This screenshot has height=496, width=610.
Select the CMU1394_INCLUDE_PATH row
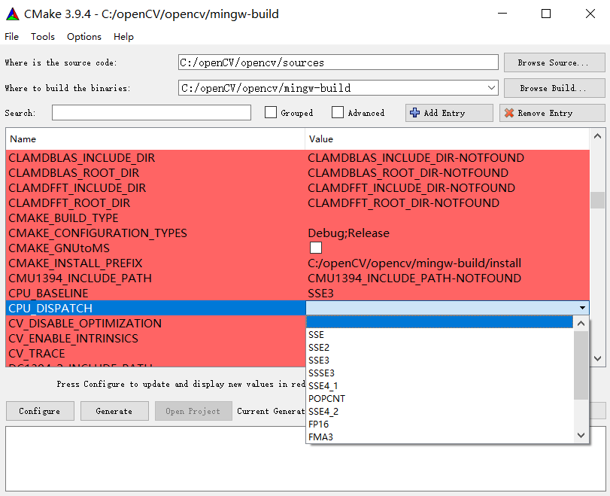[298, 278]
